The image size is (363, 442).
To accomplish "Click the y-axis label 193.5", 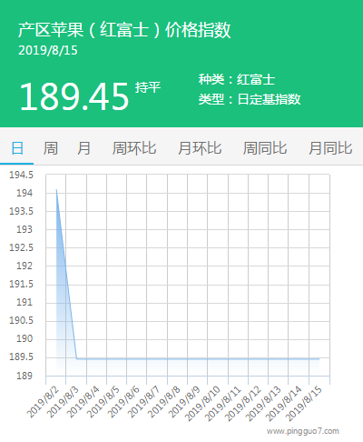I will tap(21, 211).
